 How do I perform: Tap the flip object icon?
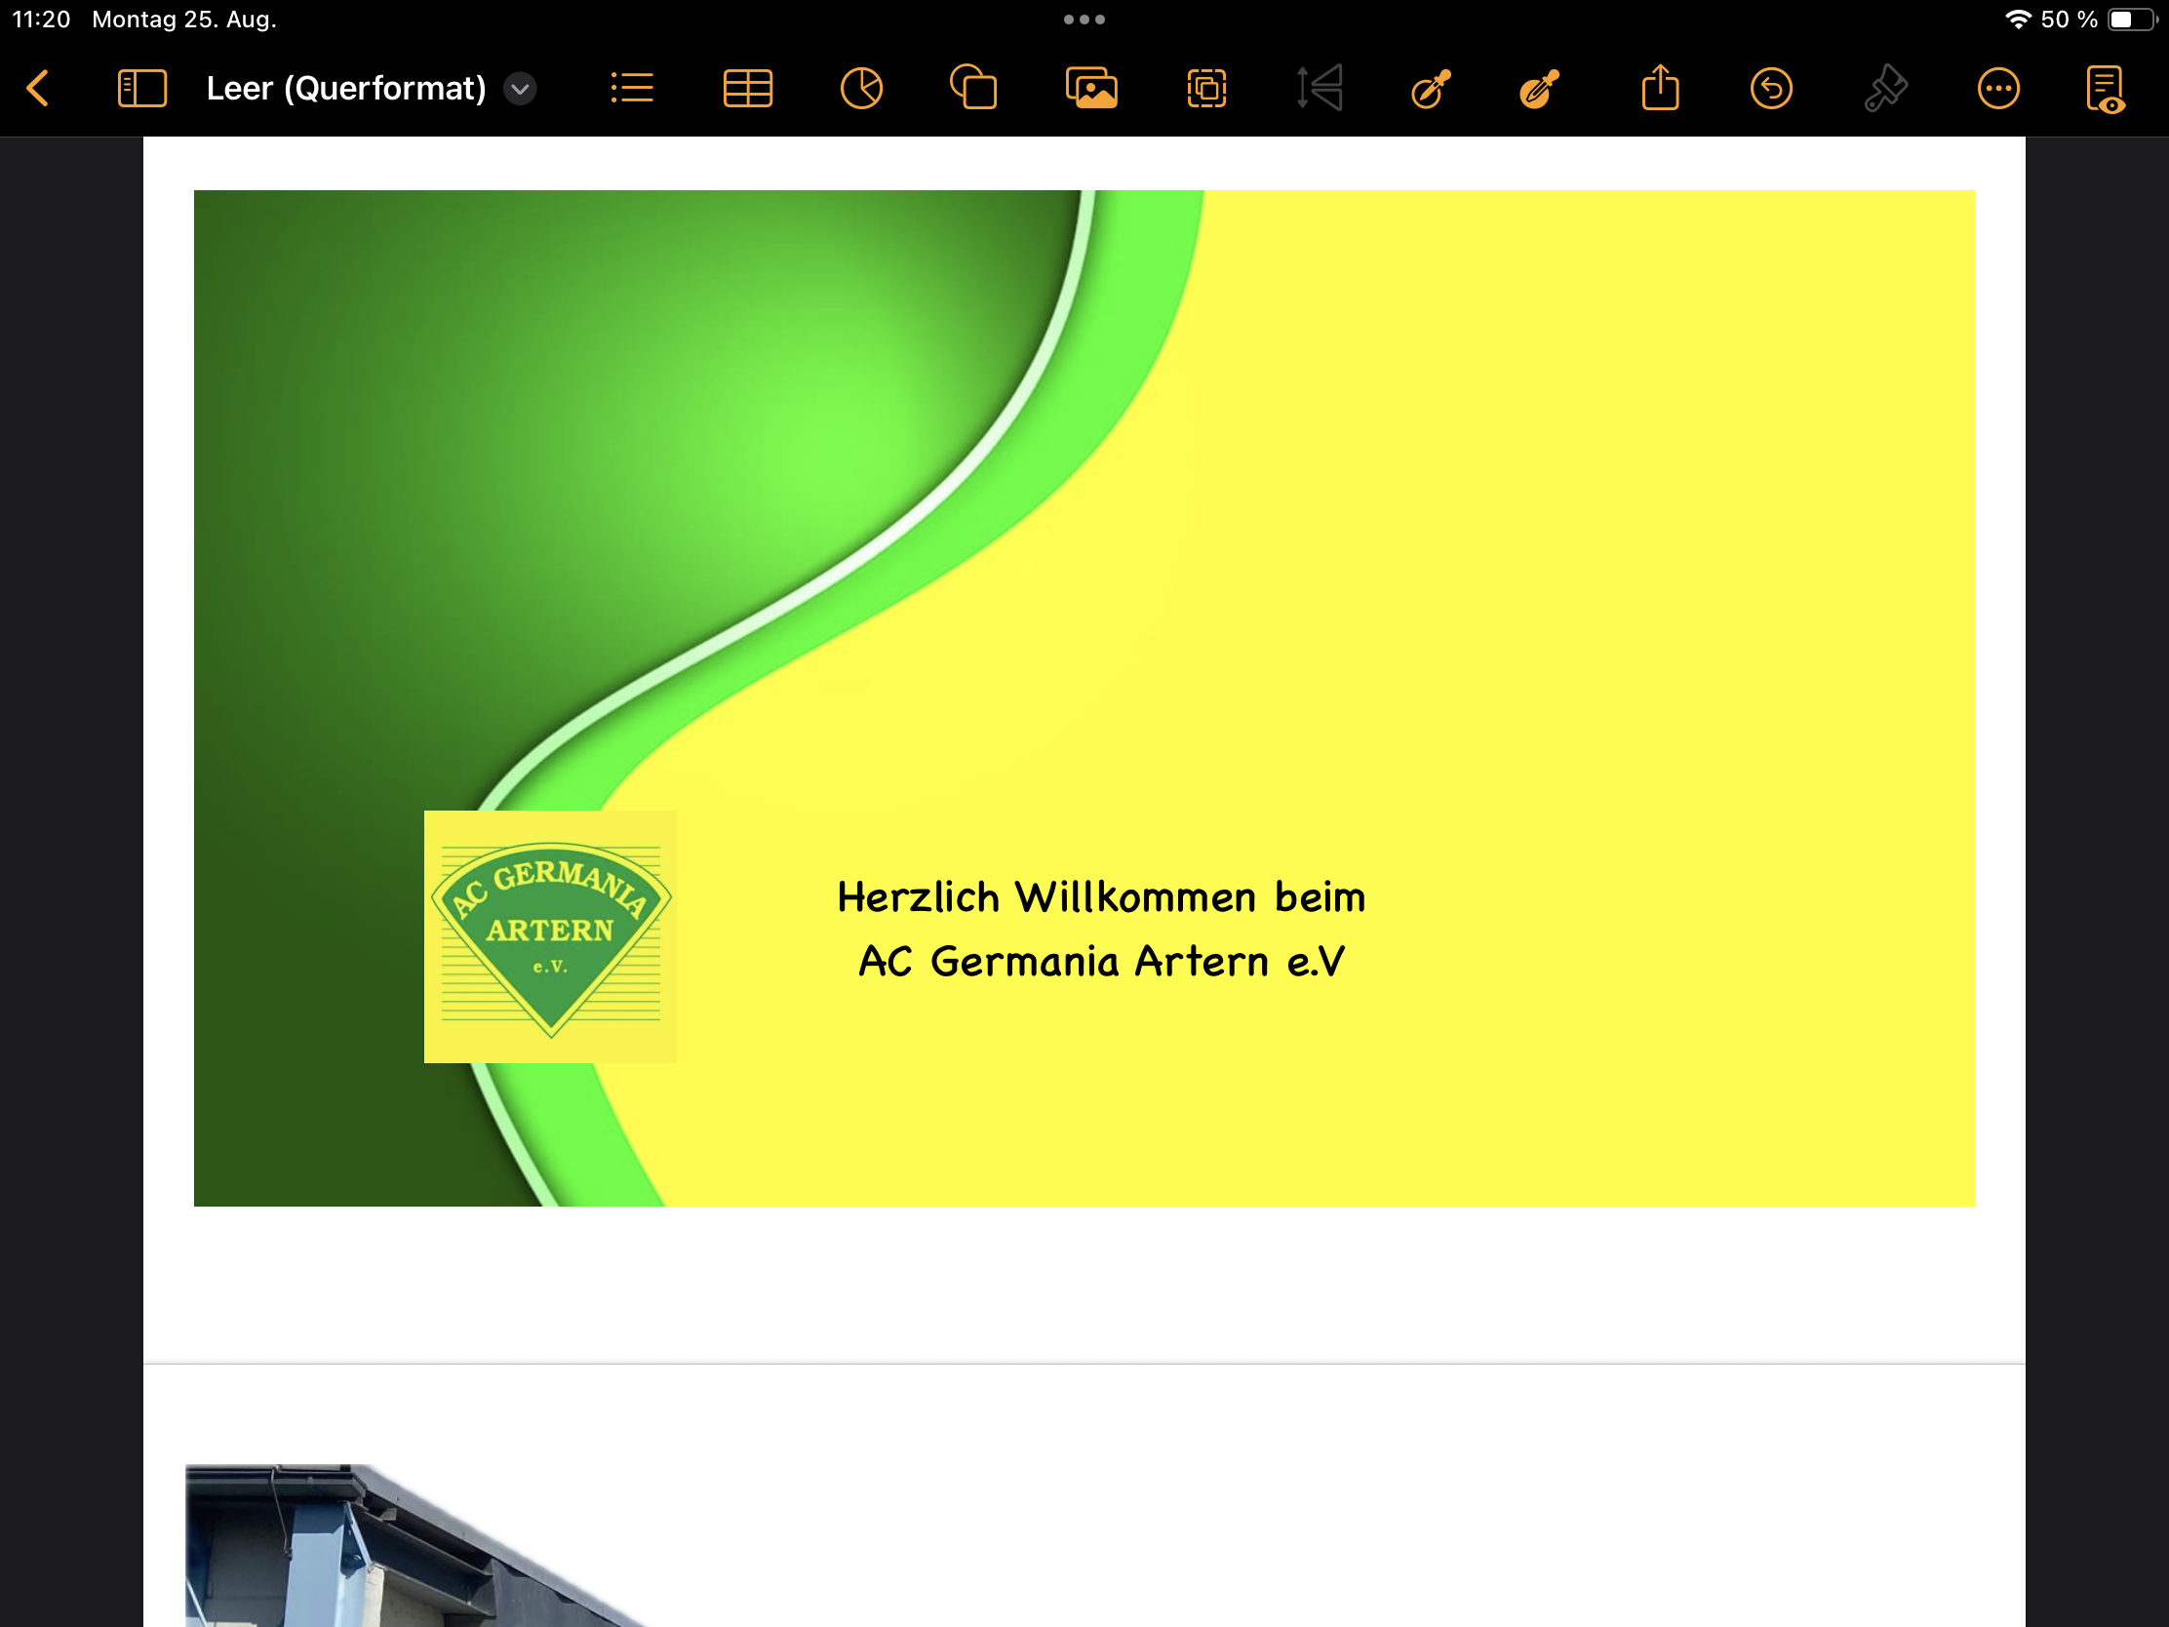click(x=1320, y=88)
